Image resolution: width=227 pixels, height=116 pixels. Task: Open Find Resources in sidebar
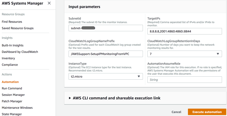(12, 22)
